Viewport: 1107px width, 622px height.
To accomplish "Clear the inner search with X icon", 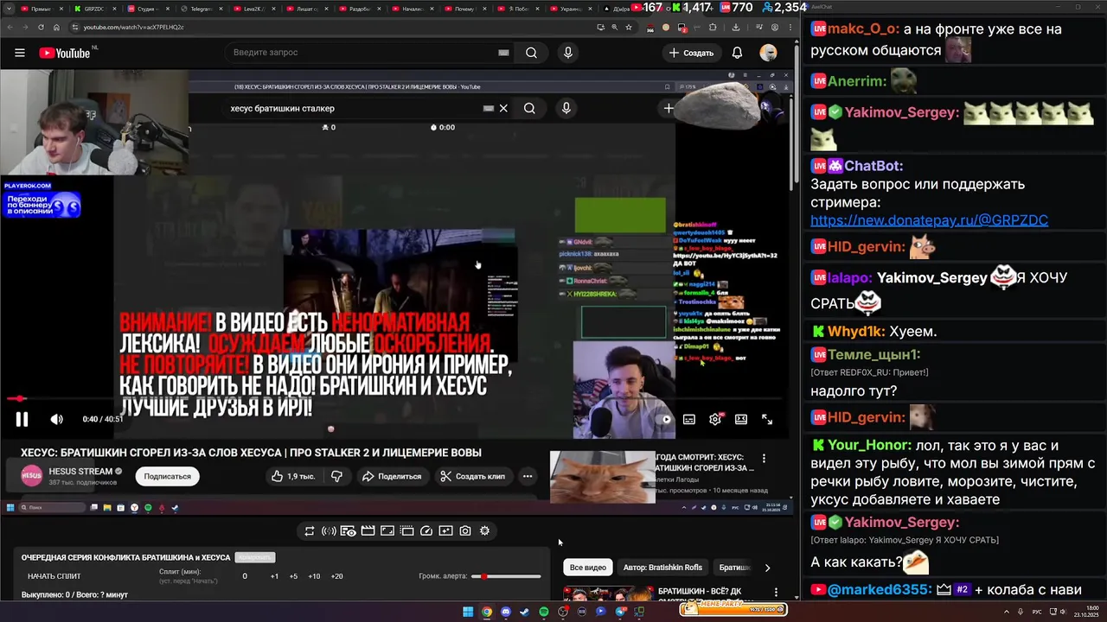I will [x=503, y=109].
